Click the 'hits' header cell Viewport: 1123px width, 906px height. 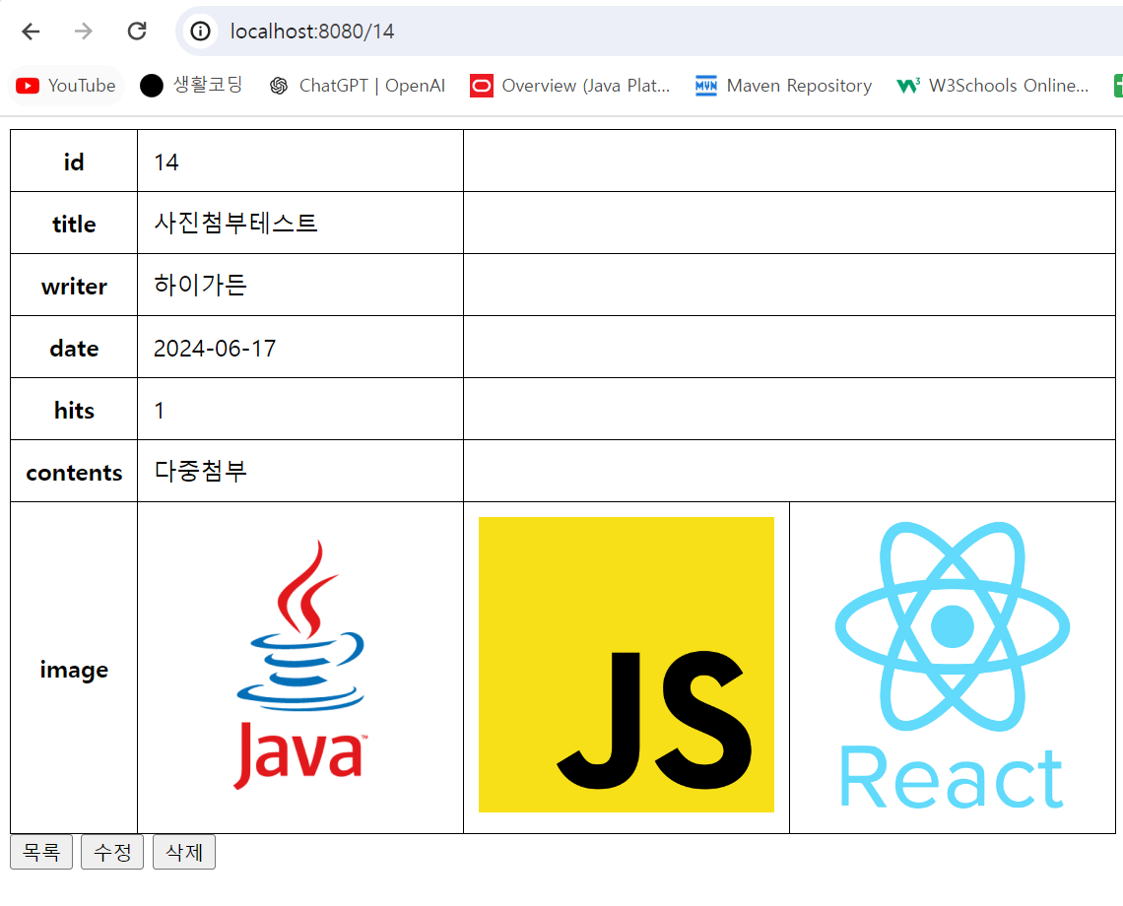click(x=74, y=409)
